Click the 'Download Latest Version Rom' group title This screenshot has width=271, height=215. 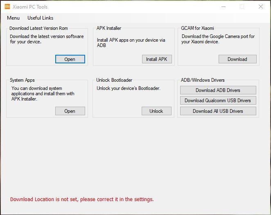coord(38,28)
